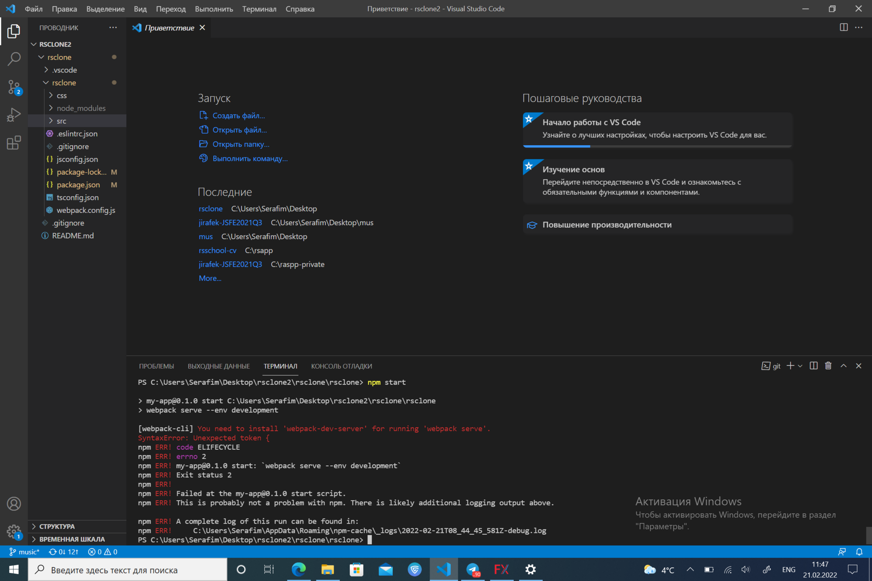This screenshot has height=581, width=872.
Task: Click Выполнить команду... link
Action: click(250, 158)
